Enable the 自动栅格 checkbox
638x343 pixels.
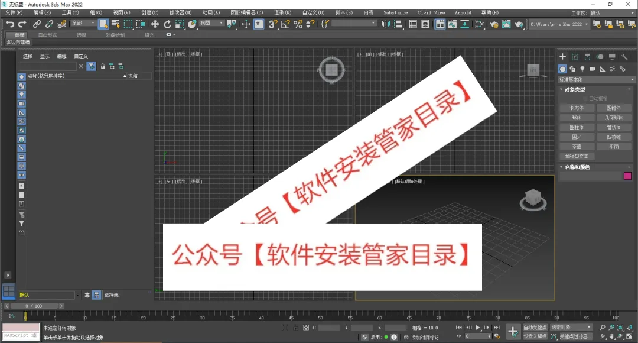tap(585, 99)
